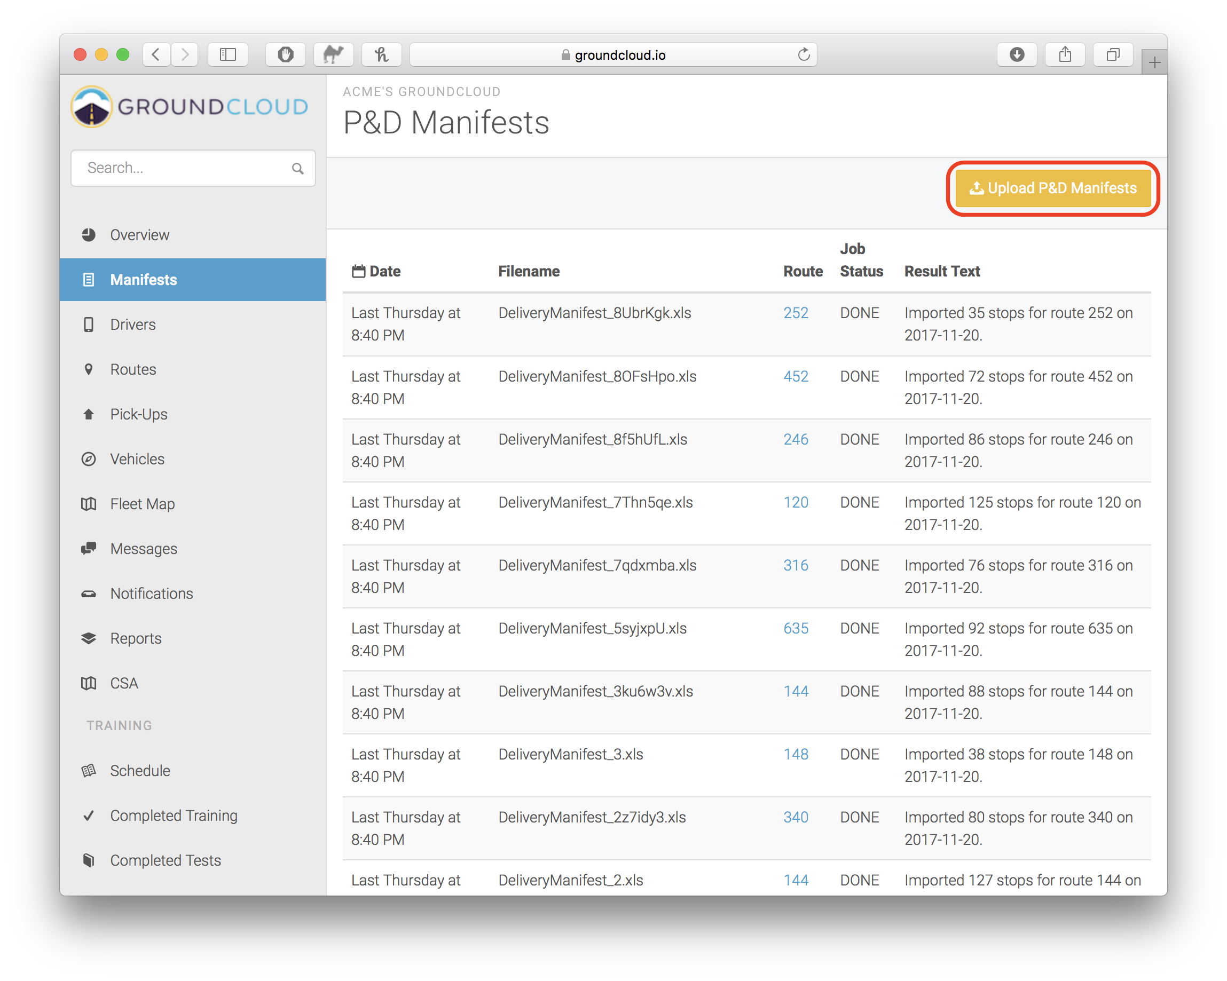Click the browser back arrow
This screenshot has height=981, width=1227.
(x=156, y=54)
